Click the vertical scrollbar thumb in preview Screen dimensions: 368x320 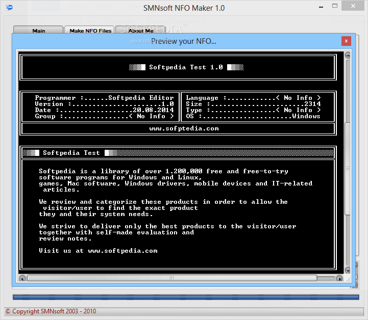(348, 168)
